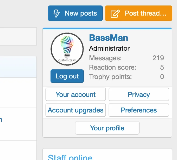Click the Messages label
177x160 pixels.
(105, 58)
